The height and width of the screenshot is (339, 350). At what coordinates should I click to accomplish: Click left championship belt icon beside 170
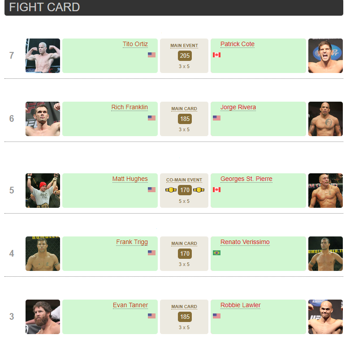pos(171,190)
